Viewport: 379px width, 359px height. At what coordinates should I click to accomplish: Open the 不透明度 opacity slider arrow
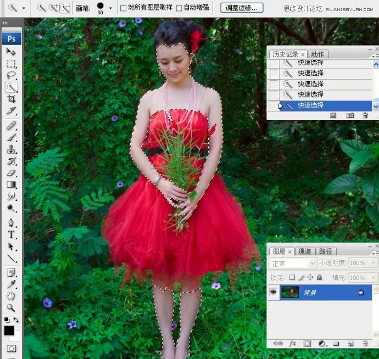(x=374, y=262)
